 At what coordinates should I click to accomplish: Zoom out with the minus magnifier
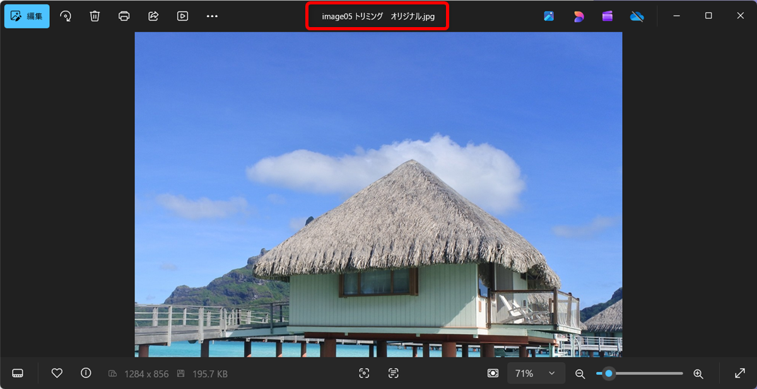[580, 373]
